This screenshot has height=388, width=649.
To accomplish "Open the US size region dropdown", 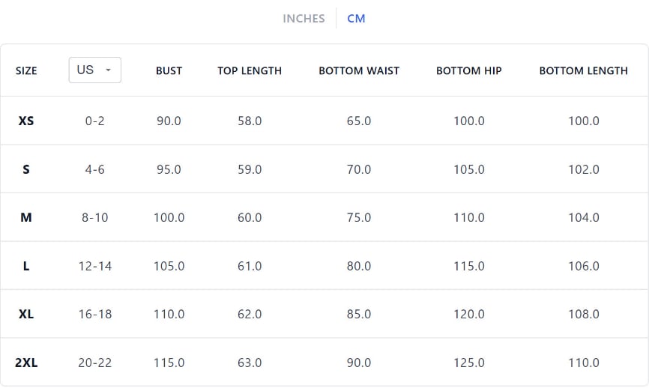I will (94, 70).
